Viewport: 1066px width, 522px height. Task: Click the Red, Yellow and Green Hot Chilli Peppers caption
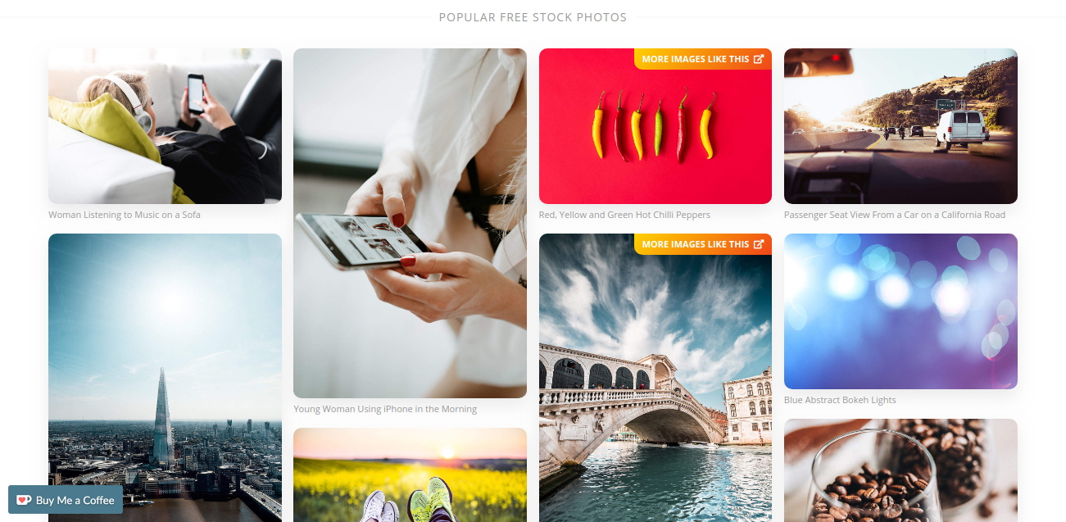coord(624,215)
